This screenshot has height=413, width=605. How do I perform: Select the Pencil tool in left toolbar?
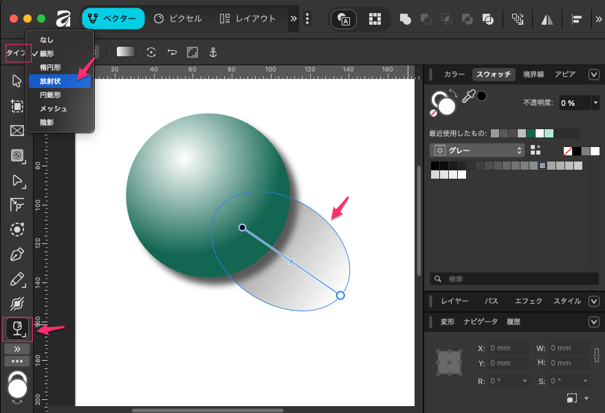[17, 280]
